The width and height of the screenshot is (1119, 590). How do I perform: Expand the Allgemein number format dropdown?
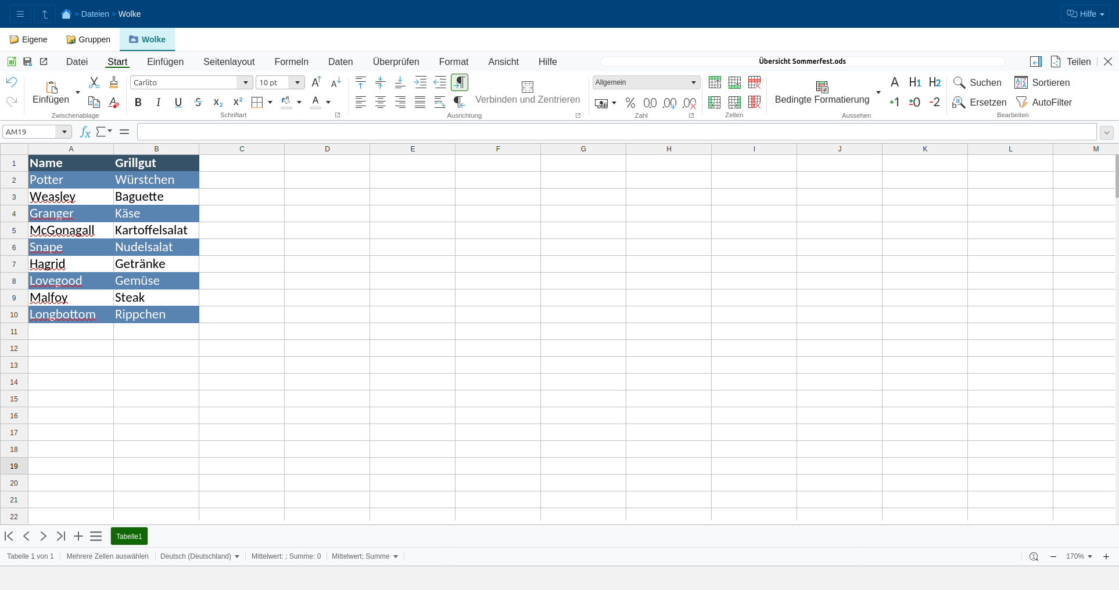coord(693,82)
